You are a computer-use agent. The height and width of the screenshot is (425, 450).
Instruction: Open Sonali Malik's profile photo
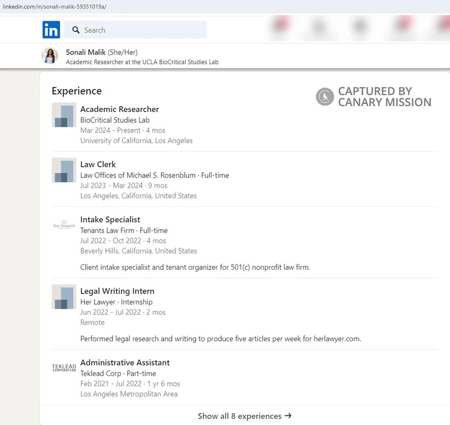tap(50, 56)
